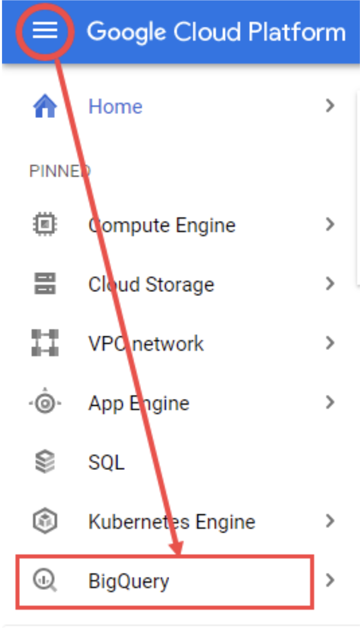Expand the Cloud Storage submenu chevron
Image resolution: width=360 pixels, height=628 pixels.
[x=330, y=284]
